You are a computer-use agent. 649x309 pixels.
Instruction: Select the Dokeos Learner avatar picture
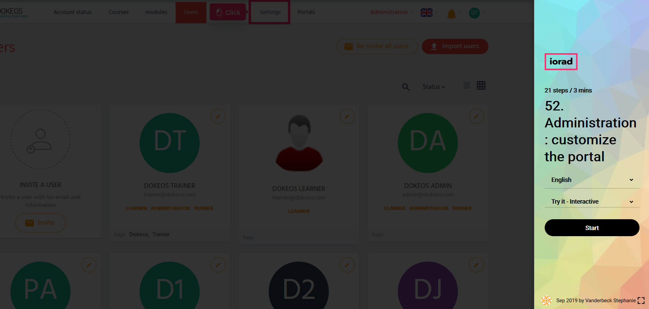click(x=299, y=143)
